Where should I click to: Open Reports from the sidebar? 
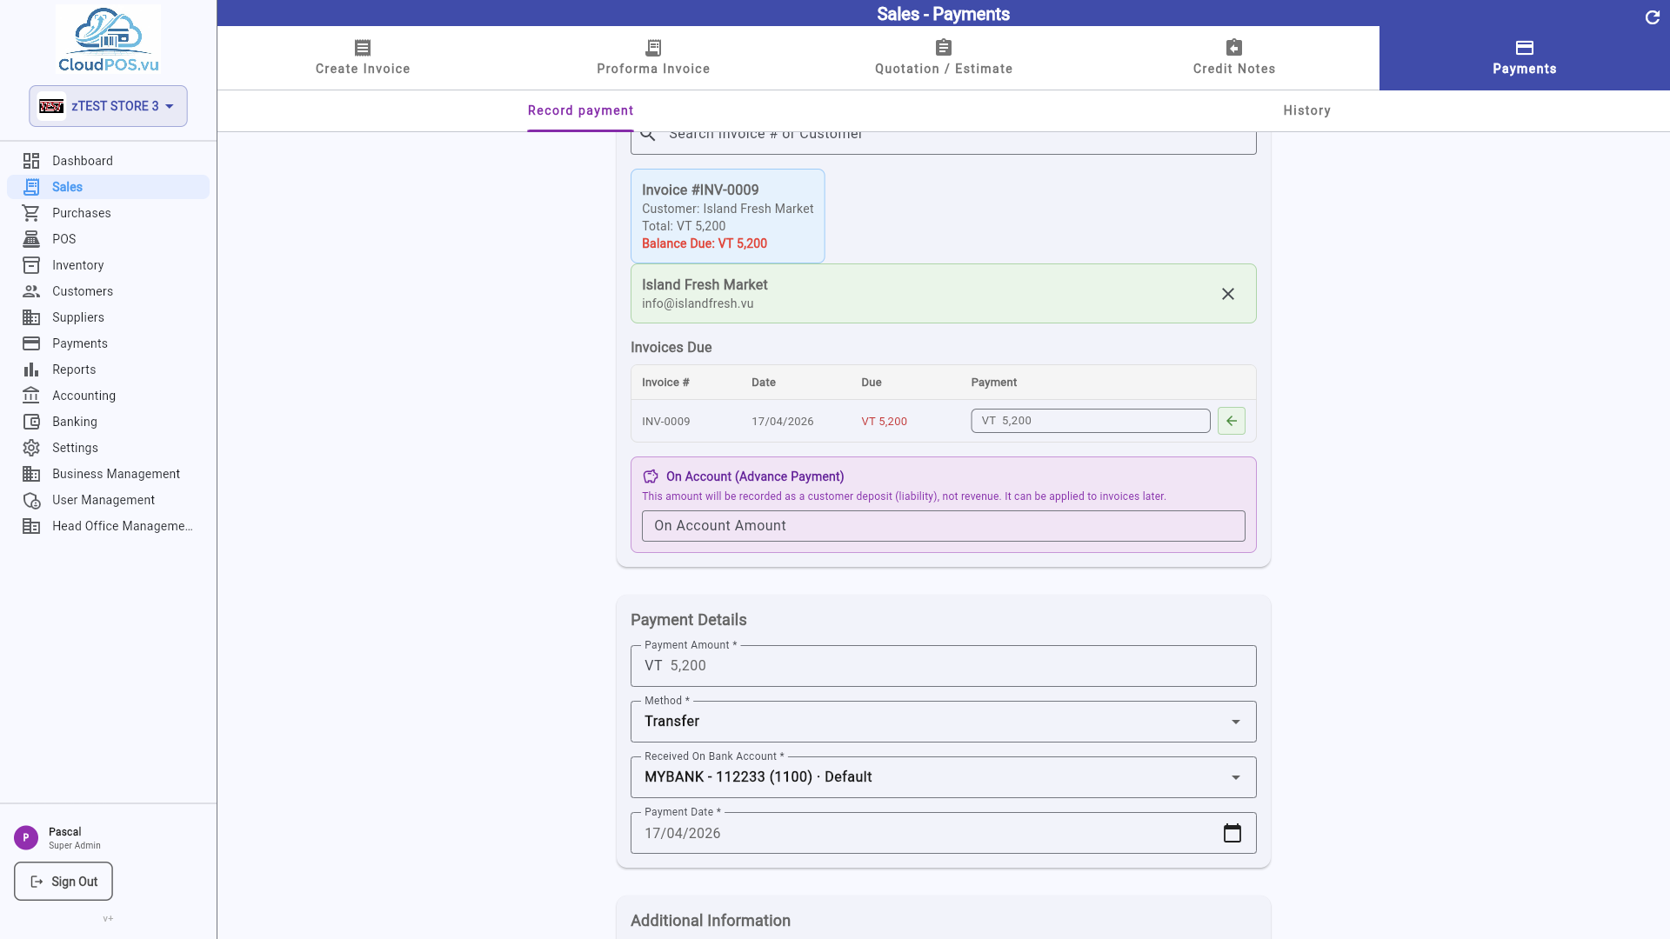pyautogui.click(x=108, y=370)
